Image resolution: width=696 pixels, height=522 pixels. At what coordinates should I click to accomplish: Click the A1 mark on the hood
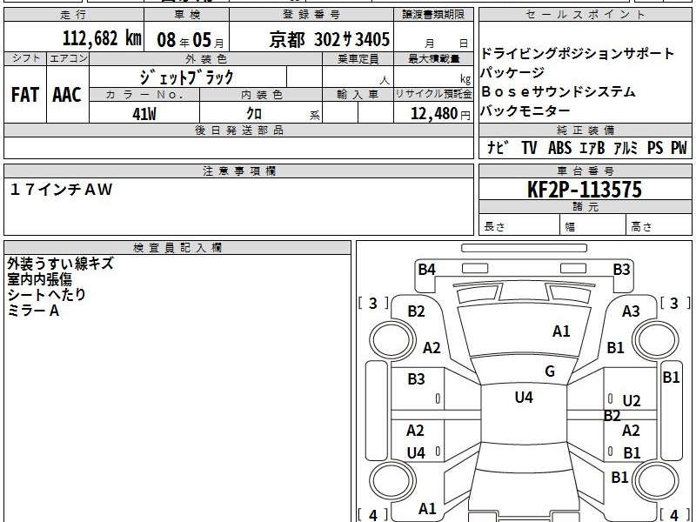click(561, 331)
